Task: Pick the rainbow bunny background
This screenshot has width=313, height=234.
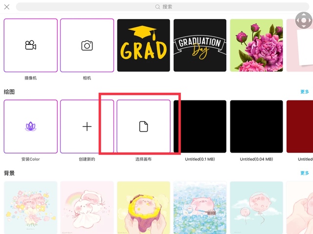Action: point(87,208)
